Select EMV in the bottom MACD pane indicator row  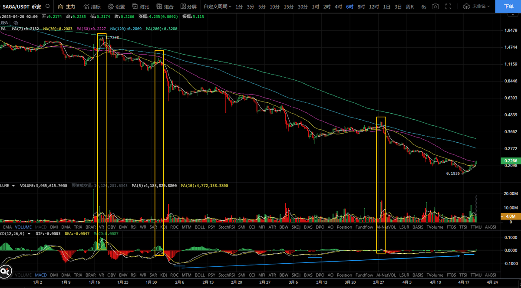click(123, 275)
